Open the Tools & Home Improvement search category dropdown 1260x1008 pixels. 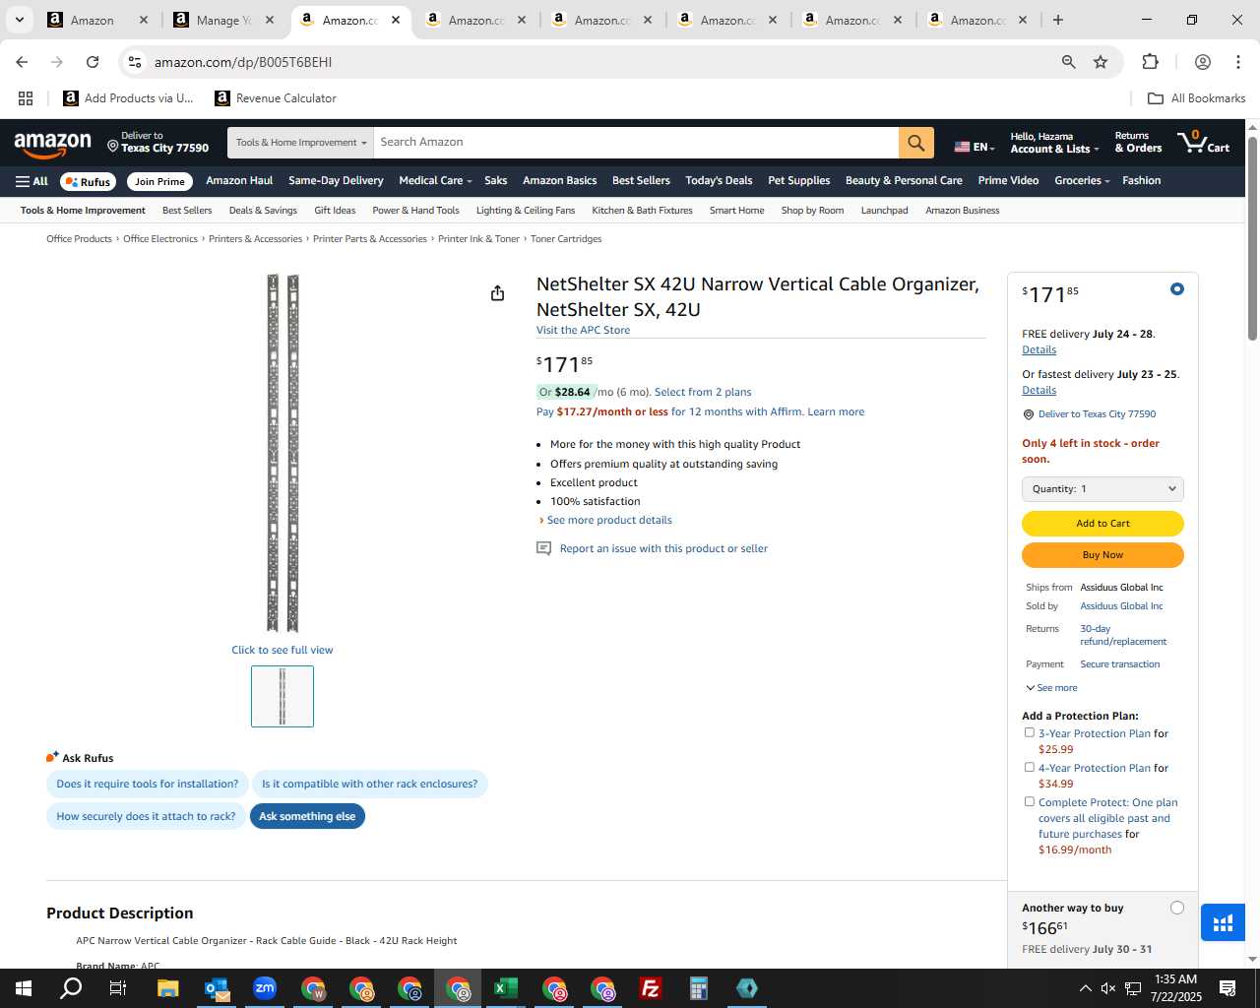point(300,143)
